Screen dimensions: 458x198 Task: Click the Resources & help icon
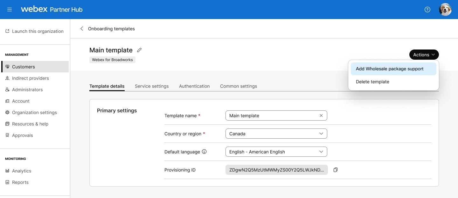tap(7, 124)
